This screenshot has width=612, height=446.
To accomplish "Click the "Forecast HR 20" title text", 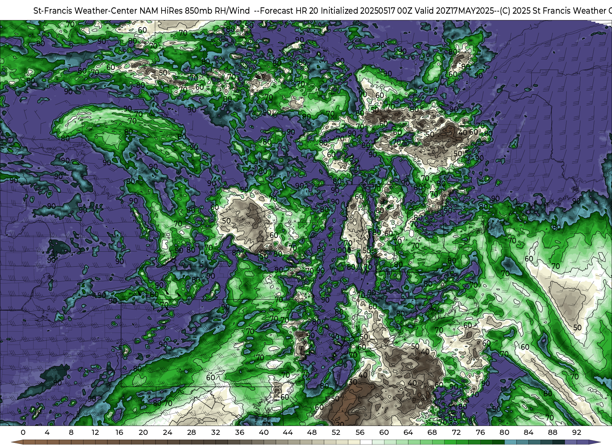I will click(289, 11).
